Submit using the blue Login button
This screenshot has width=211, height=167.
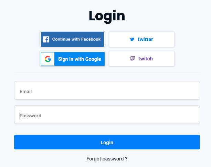click(x=107, y=142)
